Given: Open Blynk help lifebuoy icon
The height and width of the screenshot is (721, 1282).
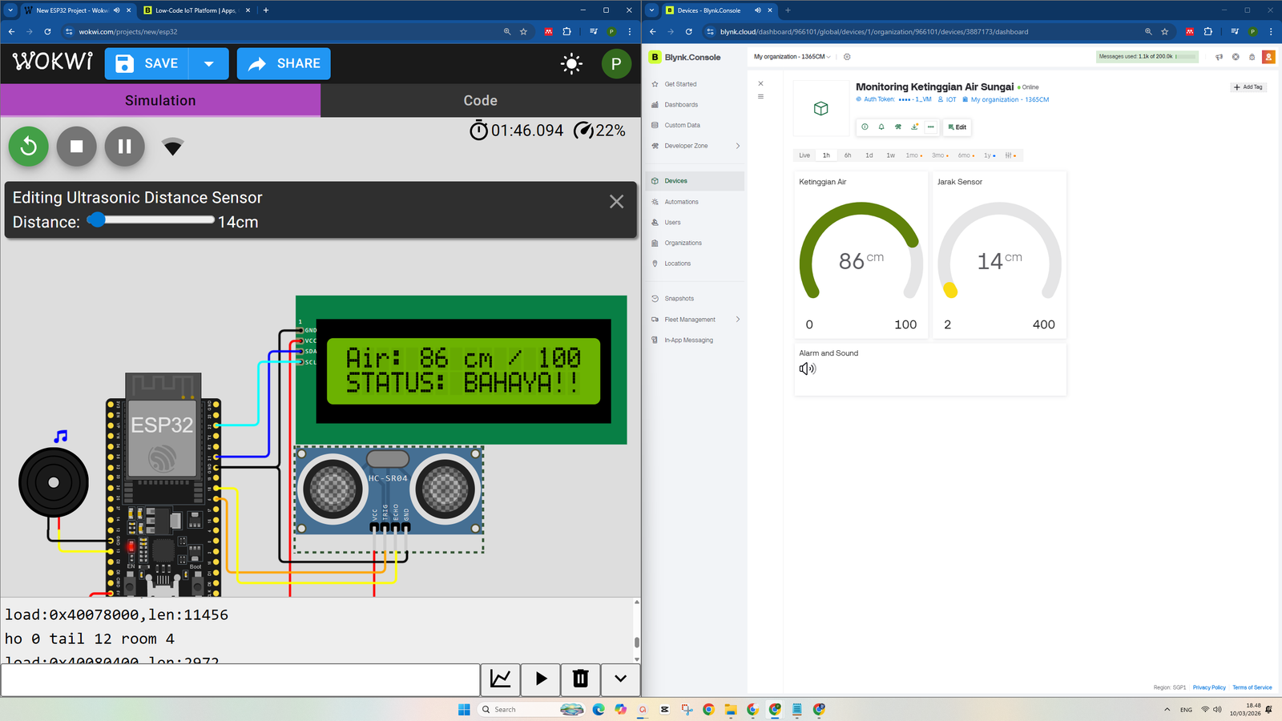Looking at the screenshot, I should 1236,57.
